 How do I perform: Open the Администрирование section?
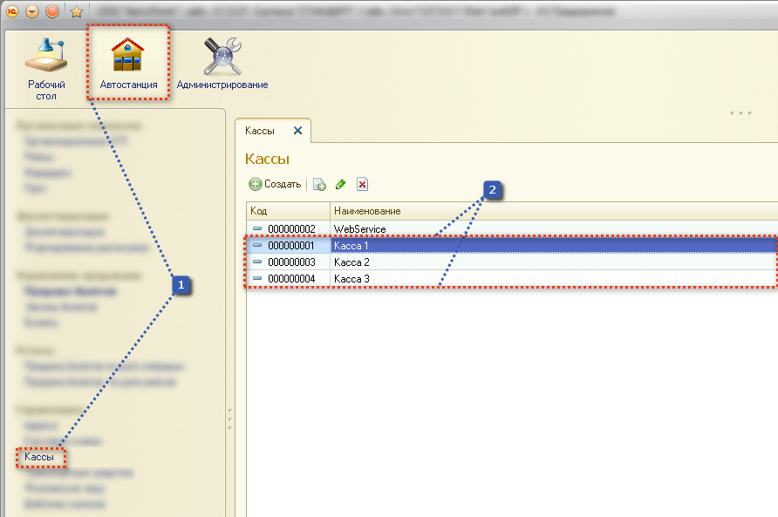[222, 65]
